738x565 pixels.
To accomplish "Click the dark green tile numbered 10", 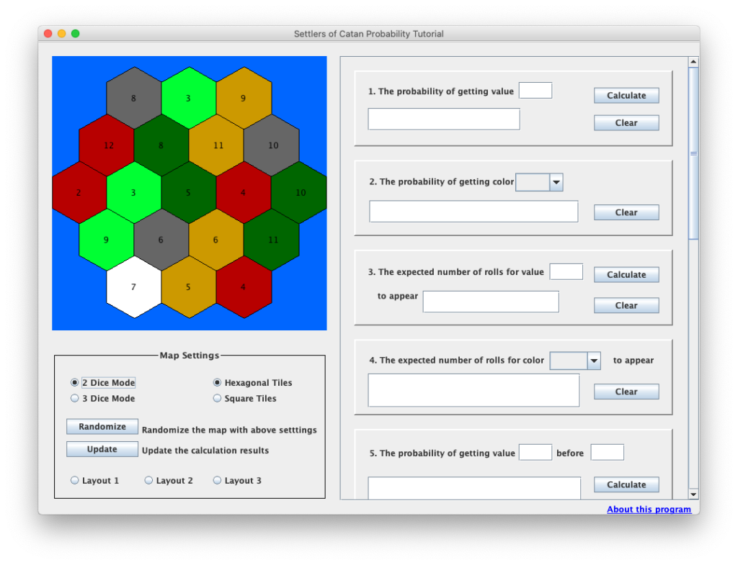I will [x=299, y=192].
